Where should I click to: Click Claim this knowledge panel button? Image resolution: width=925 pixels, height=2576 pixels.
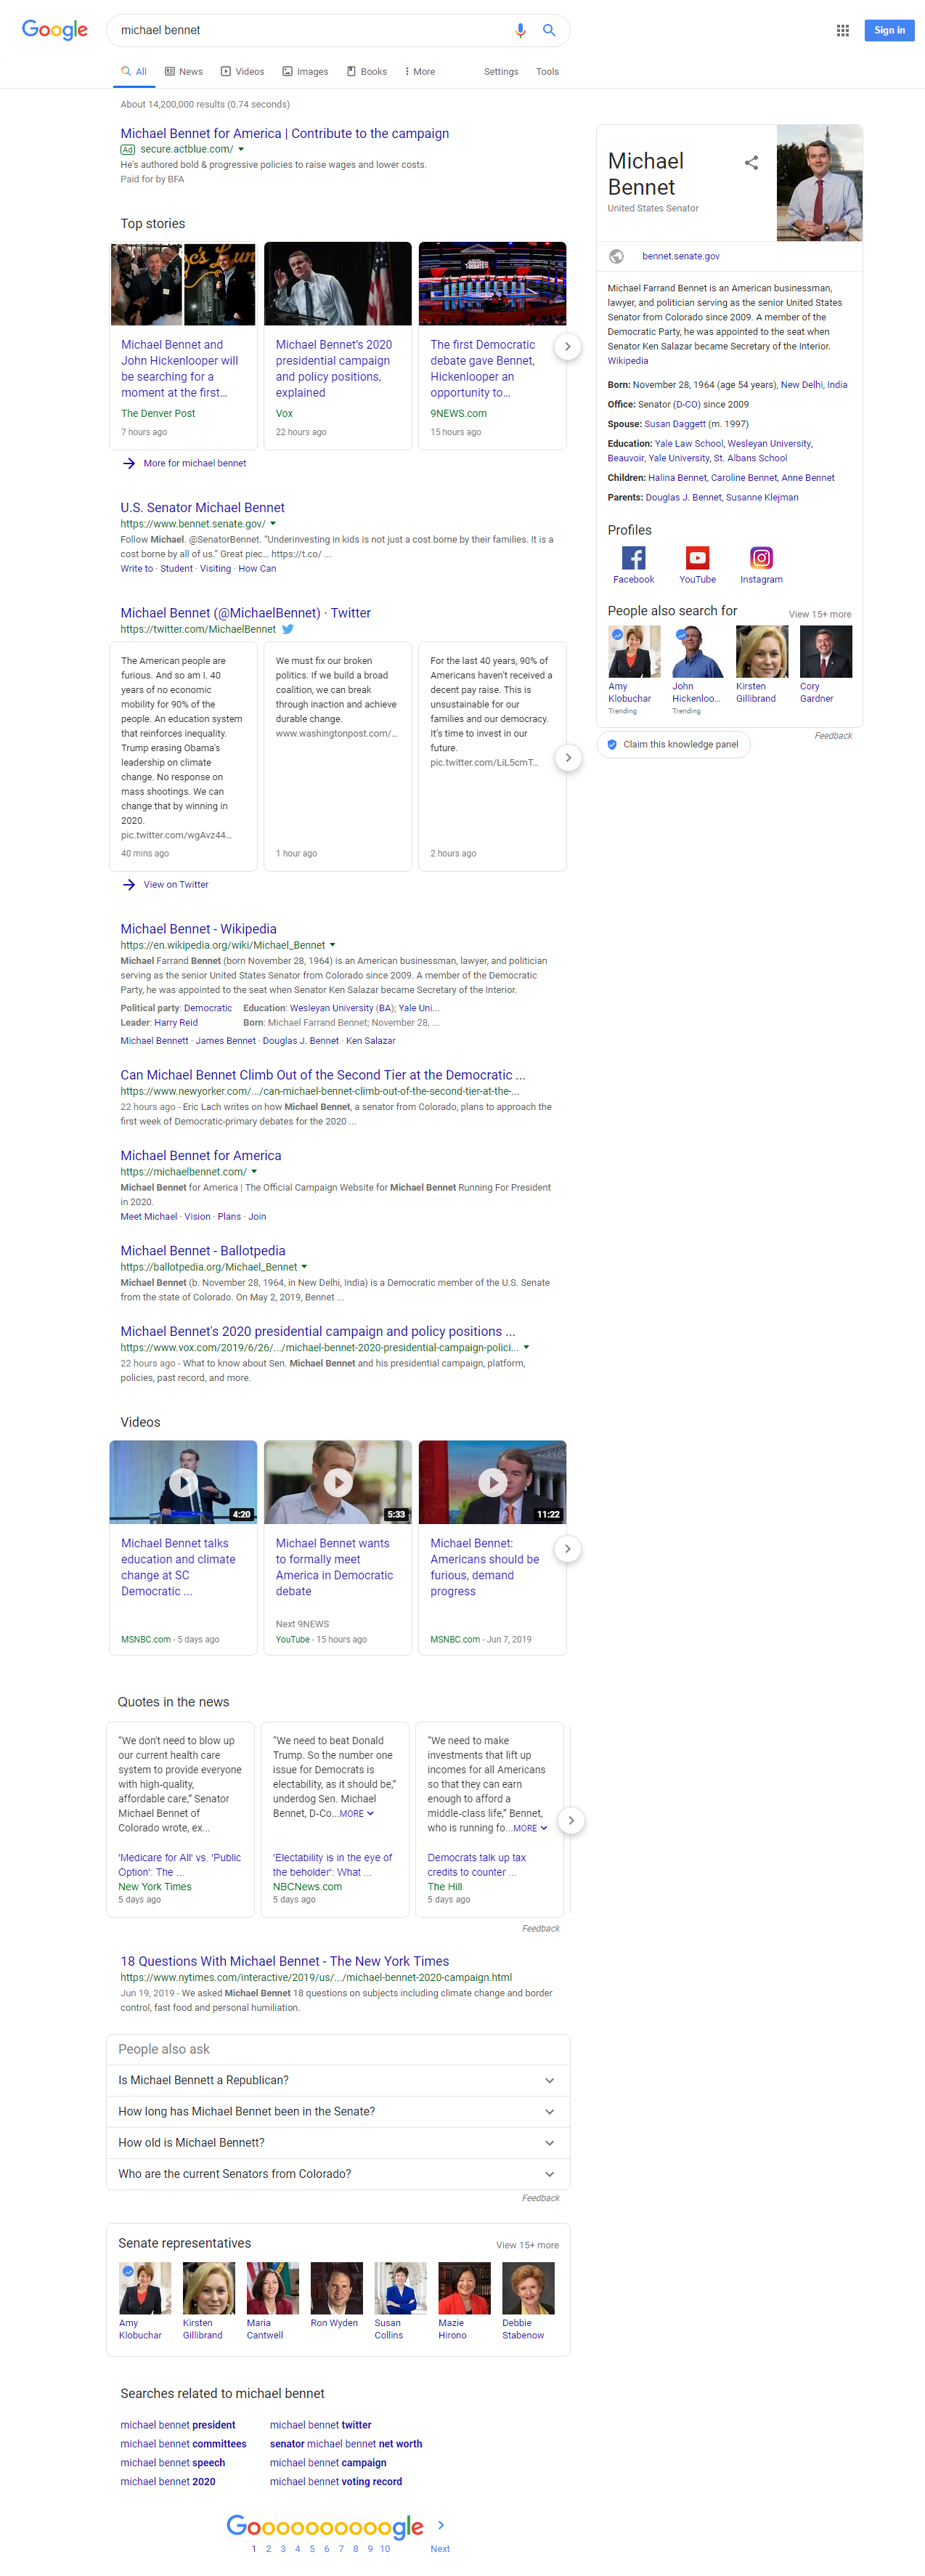pyautogui.click(x=673, y=744)
